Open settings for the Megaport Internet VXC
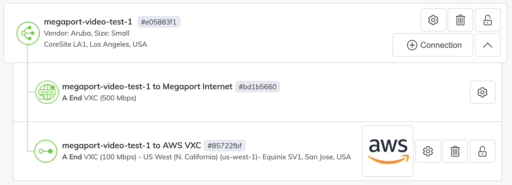The width and height of the screenshot is (512, 185). tap(482, 92)
